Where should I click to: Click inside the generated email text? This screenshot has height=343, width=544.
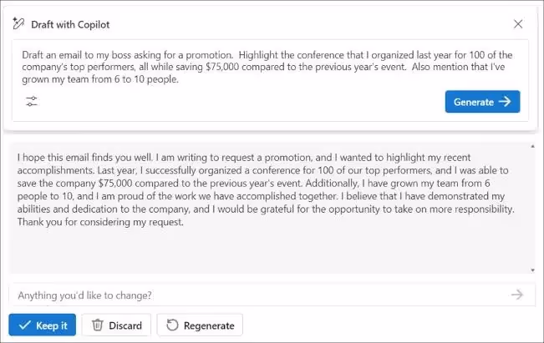(269, 189)
